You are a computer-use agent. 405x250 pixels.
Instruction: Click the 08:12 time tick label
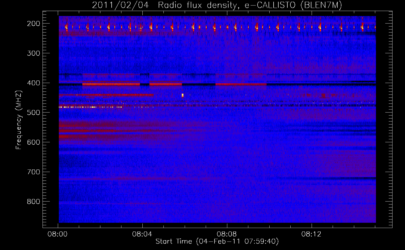click(x=311, y=234)
